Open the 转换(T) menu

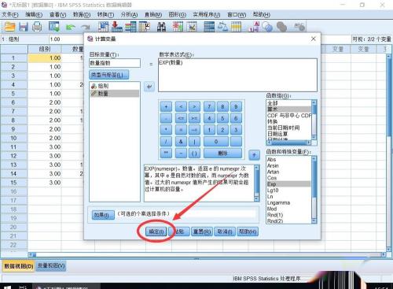point(105,15)
